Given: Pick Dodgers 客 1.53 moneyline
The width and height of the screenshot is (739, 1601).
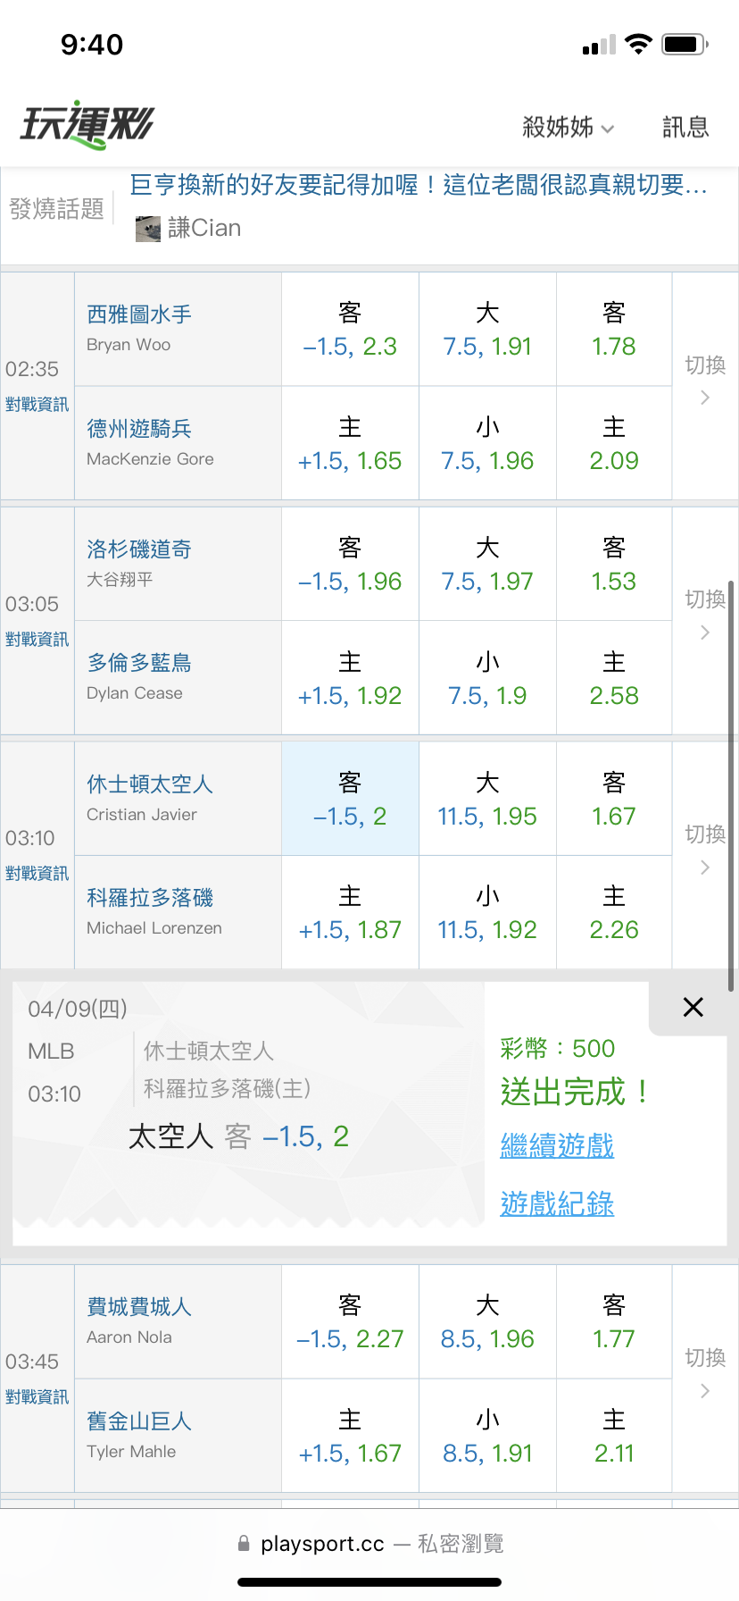Looking at the screenshot, I should tap(614, 565).
